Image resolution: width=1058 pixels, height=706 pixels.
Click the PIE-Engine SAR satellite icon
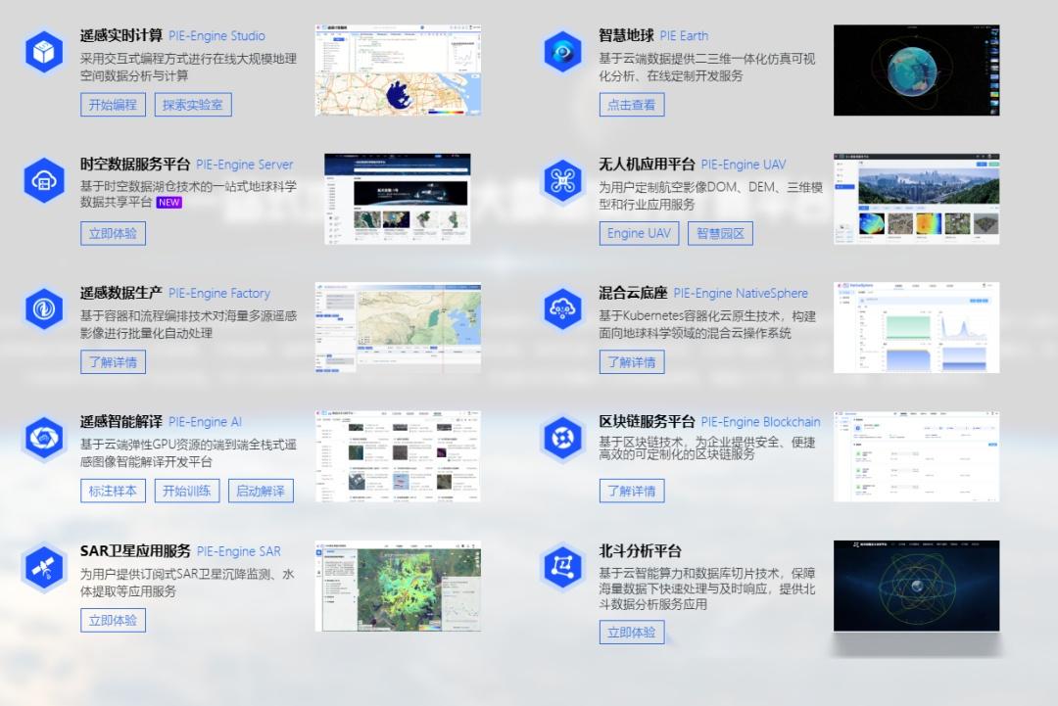pyautogui.click(x=43, y=567)
